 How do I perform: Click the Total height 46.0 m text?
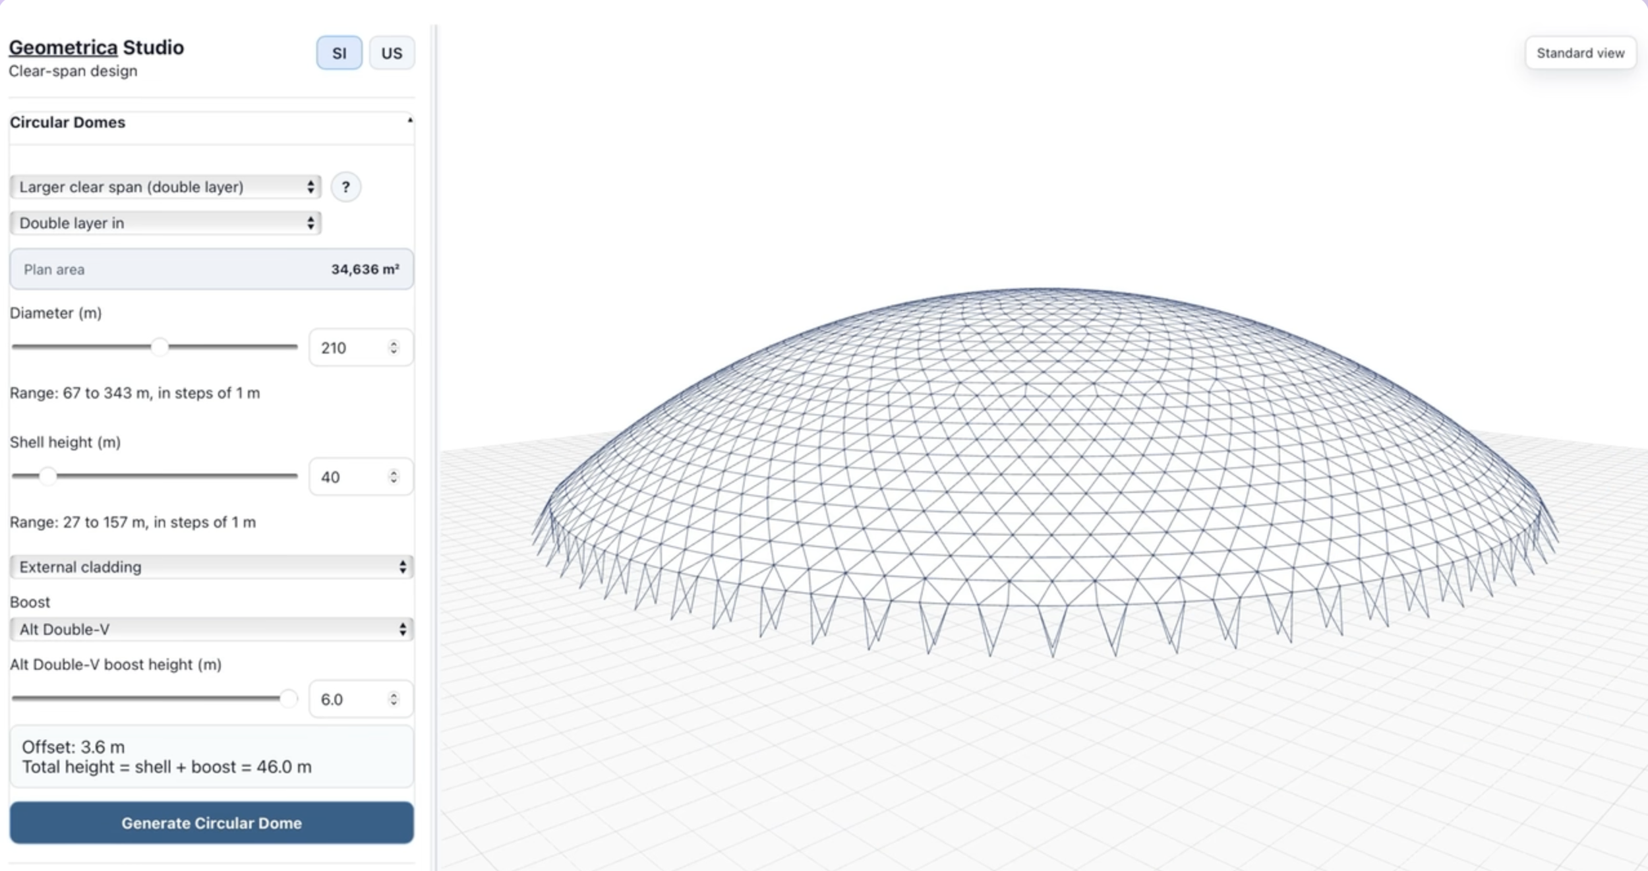pyautogui.click(x=167, y=767)
